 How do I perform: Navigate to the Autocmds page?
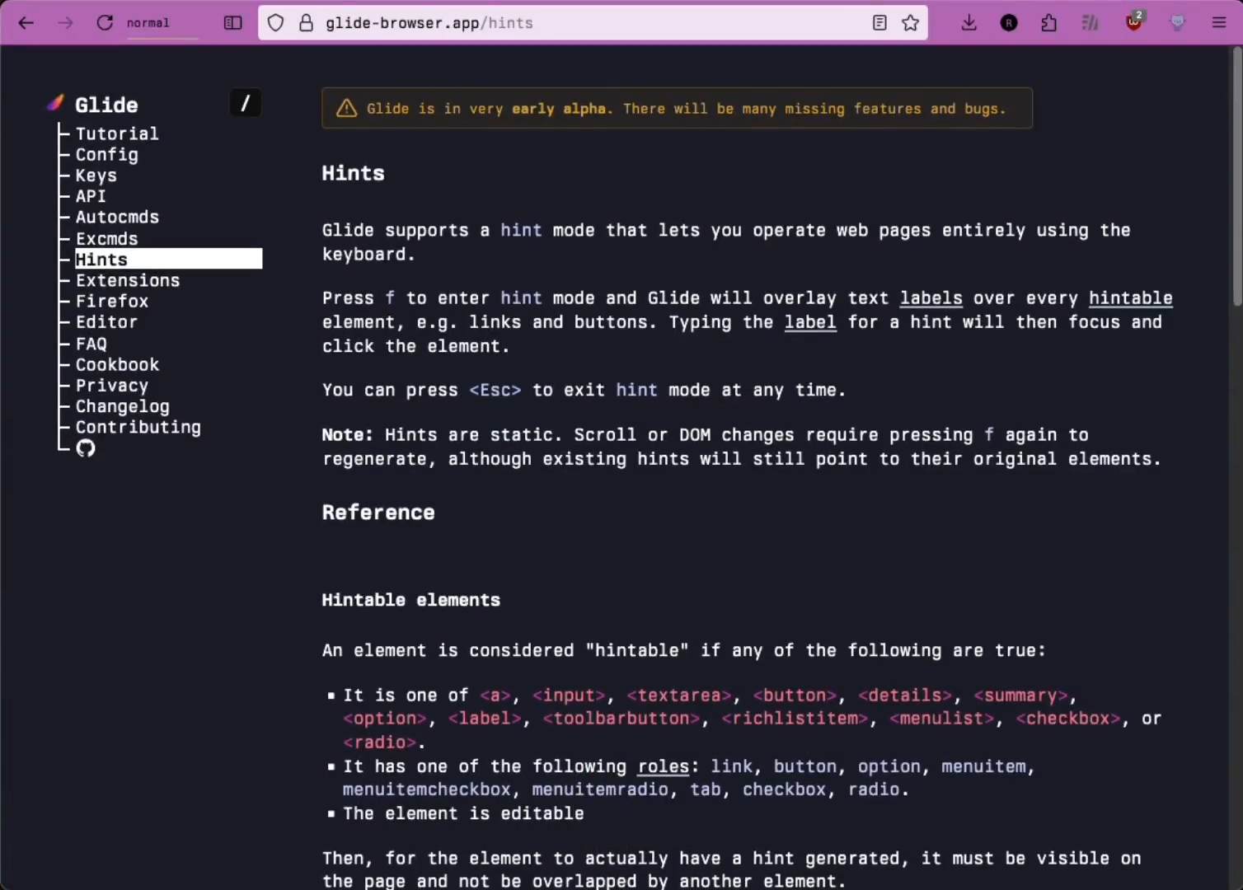click(117, 217)
